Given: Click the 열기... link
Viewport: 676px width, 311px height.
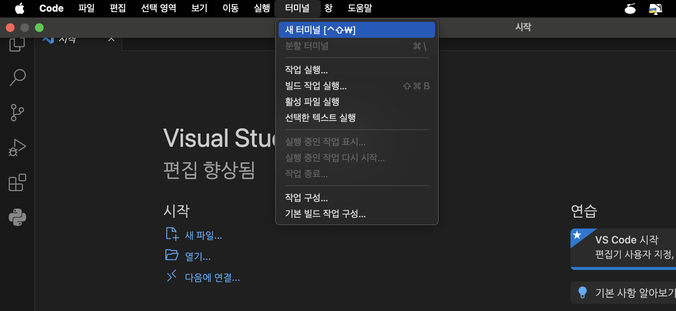Looking at the screenshot, I should tap(198, 257).
